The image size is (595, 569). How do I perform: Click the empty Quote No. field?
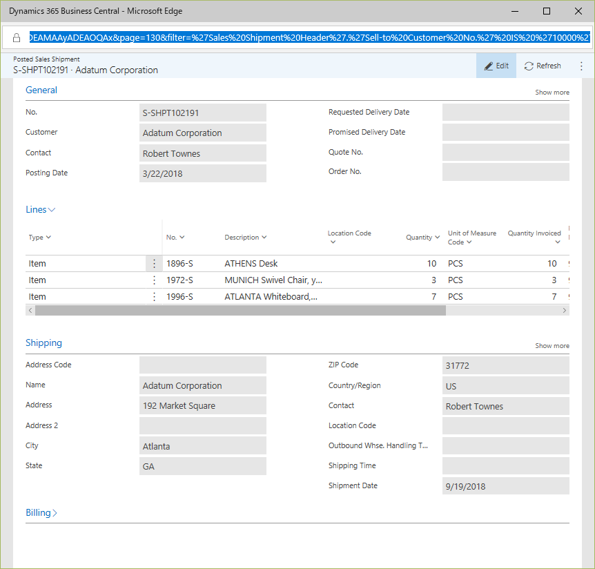pos(506,152)
